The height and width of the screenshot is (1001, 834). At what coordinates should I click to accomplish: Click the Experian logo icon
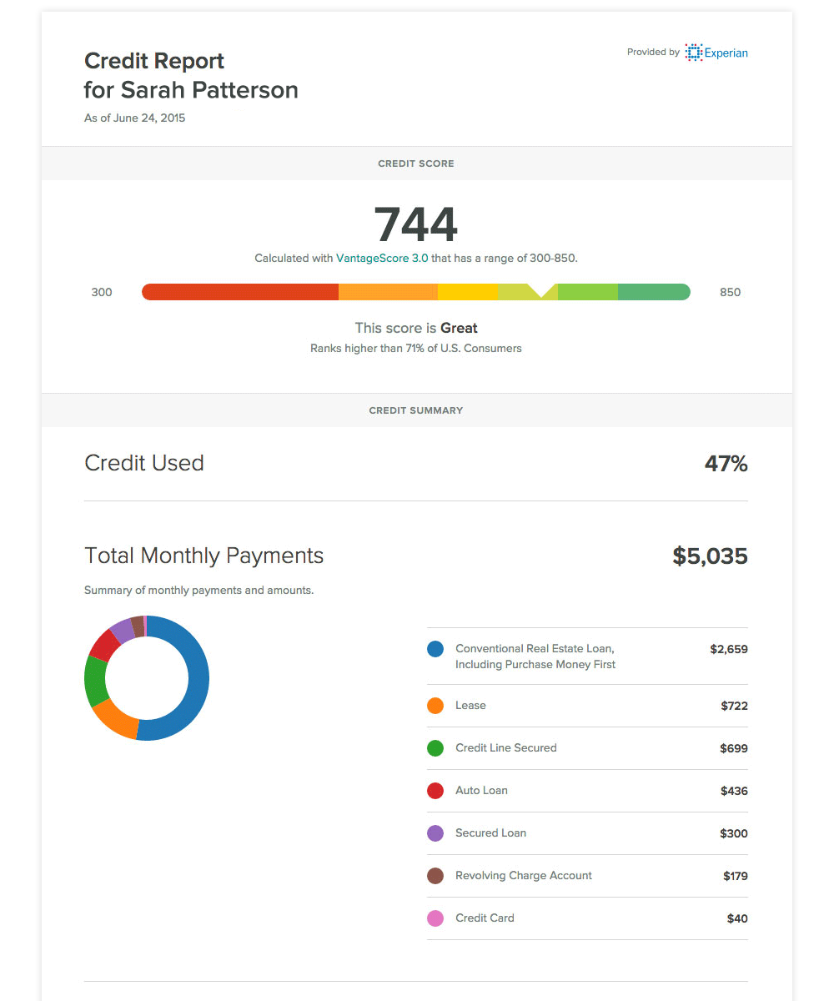pos(693,53)
